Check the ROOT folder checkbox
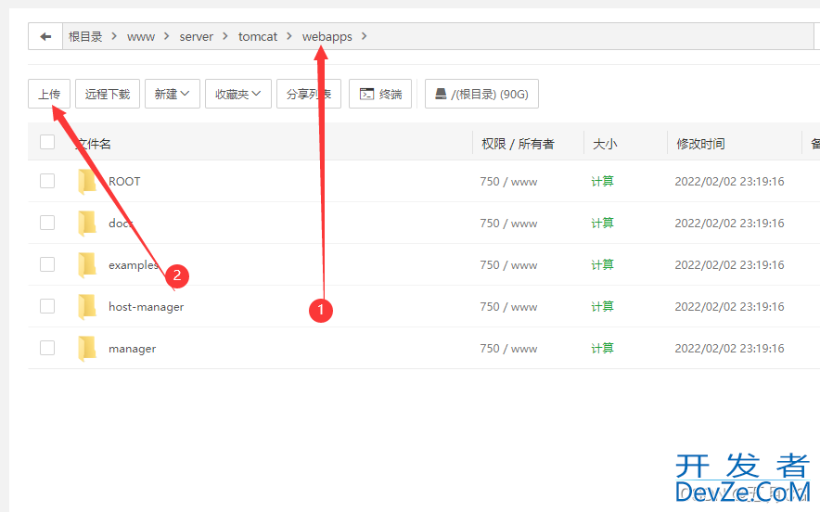Screen dimensions: 820x512 (x=47, y=181)
